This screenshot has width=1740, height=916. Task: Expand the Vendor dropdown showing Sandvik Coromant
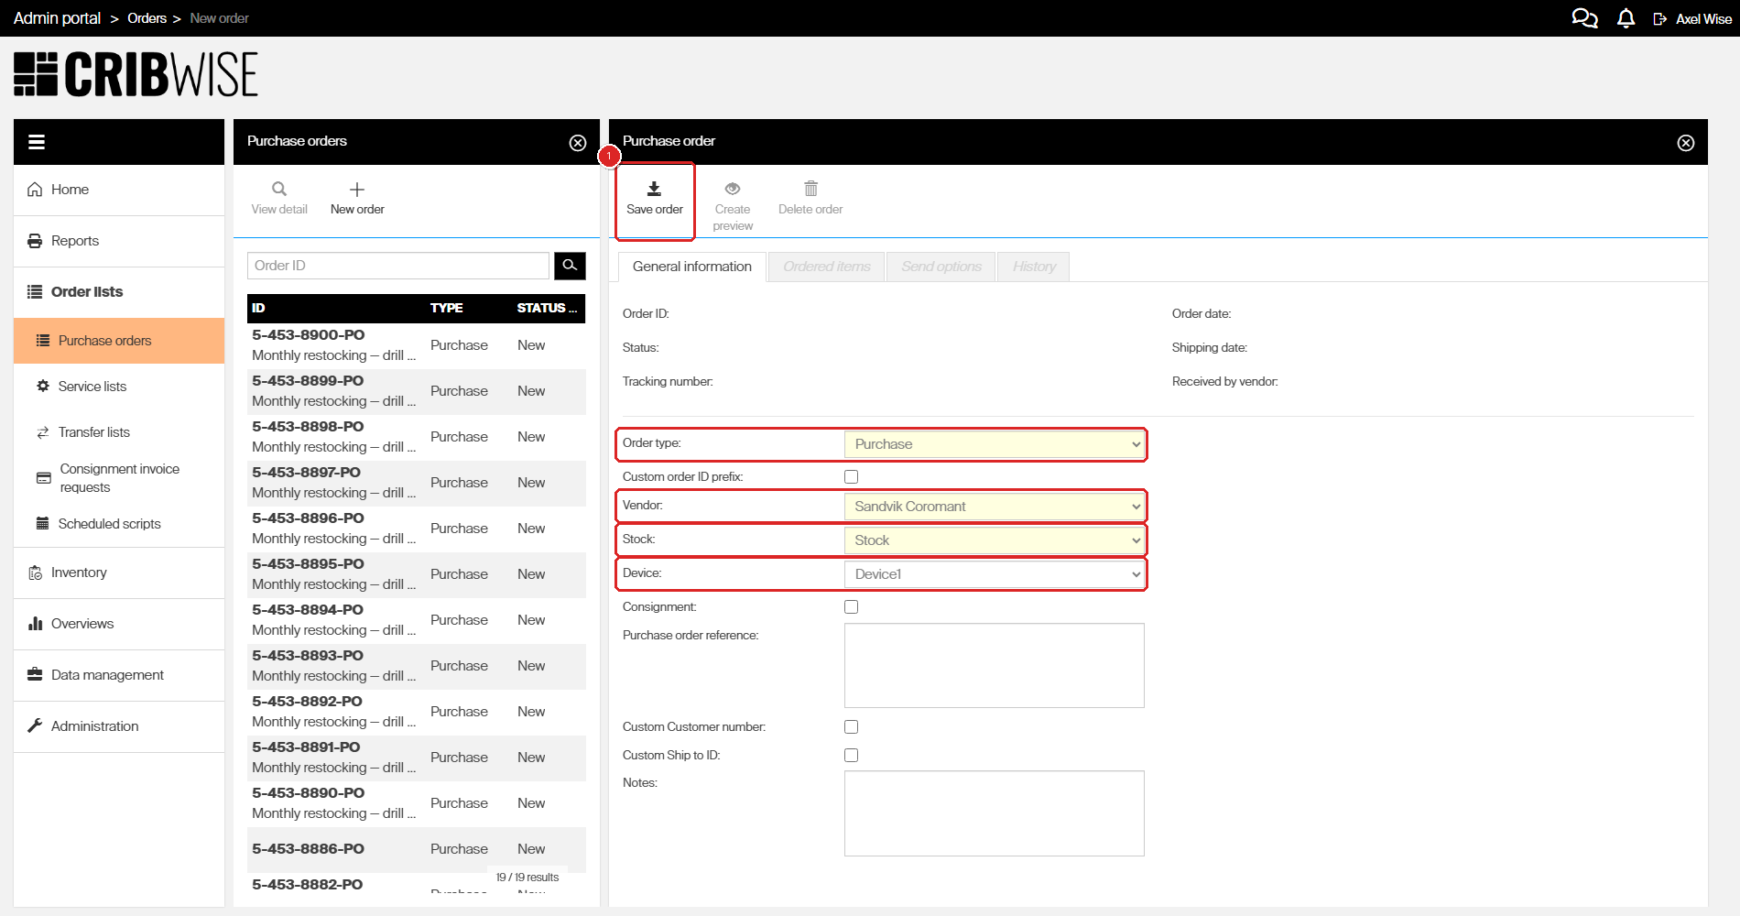pos(995,507)
